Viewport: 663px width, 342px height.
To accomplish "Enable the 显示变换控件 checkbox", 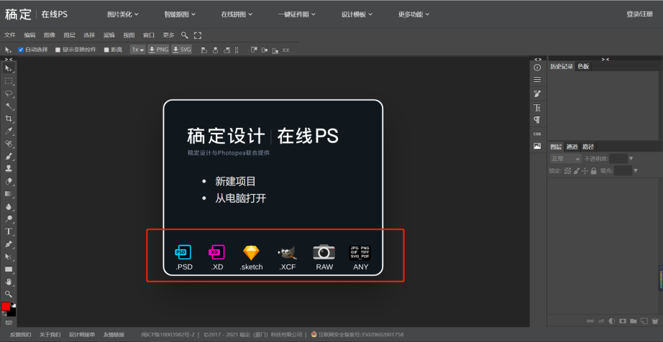I will click(58, 50).
